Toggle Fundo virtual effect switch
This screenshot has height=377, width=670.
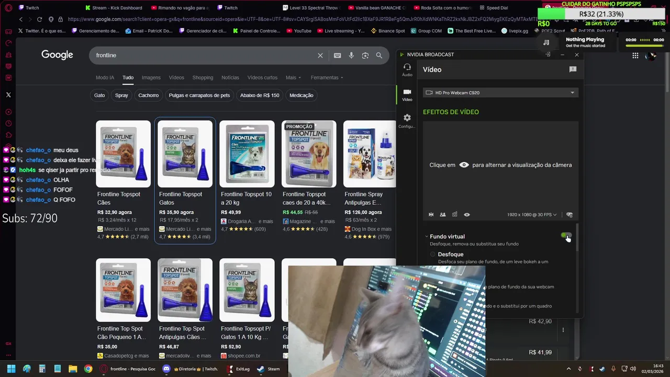tap(566, 237)
